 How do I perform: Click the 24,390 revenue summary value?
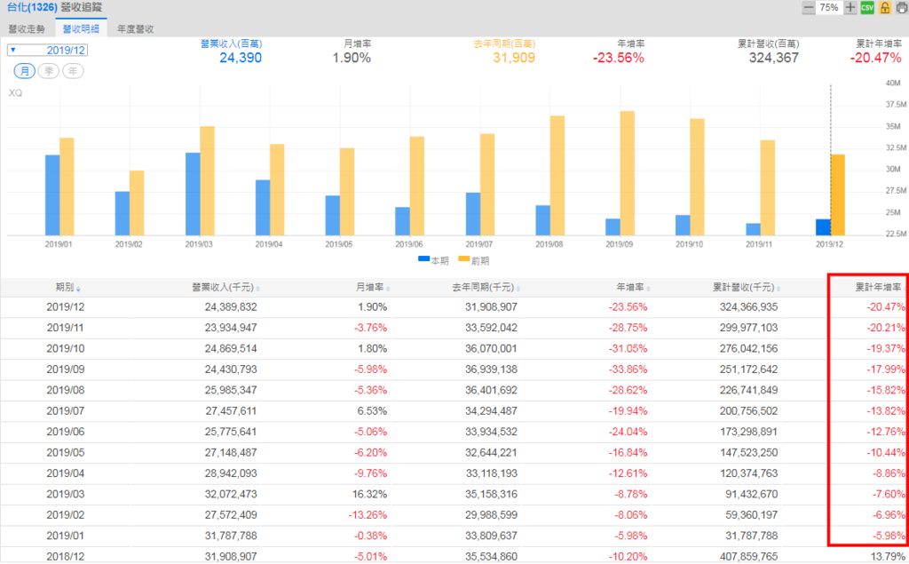[x=241, y=58]
